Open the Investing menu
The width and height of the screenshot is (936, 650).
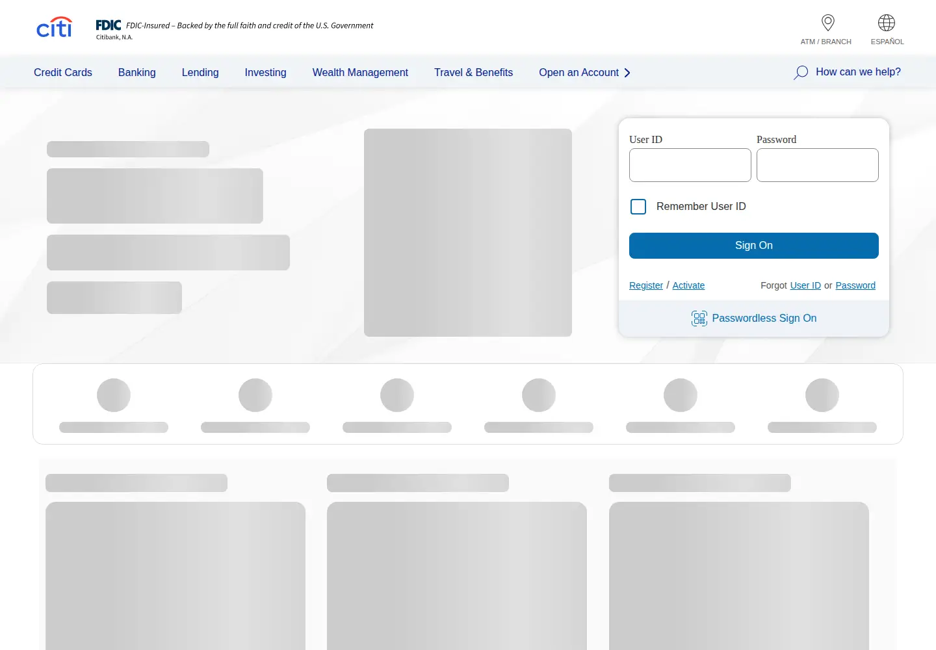tap(265, 72)
